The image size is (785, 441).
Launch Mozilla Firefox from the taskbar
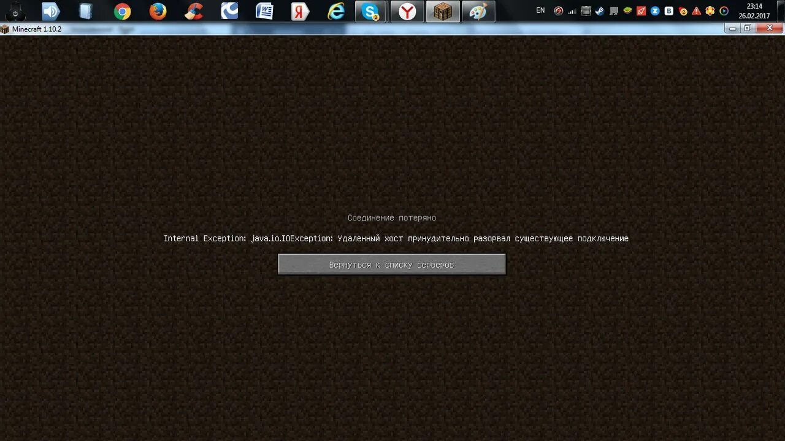(158, 11)
